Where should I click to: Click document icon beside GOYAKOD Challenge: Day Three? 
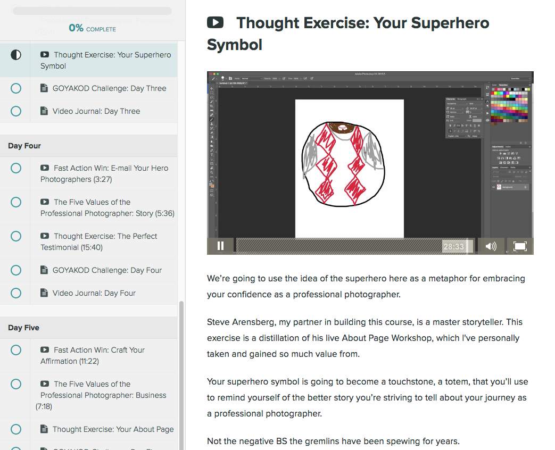coord(44,88)
